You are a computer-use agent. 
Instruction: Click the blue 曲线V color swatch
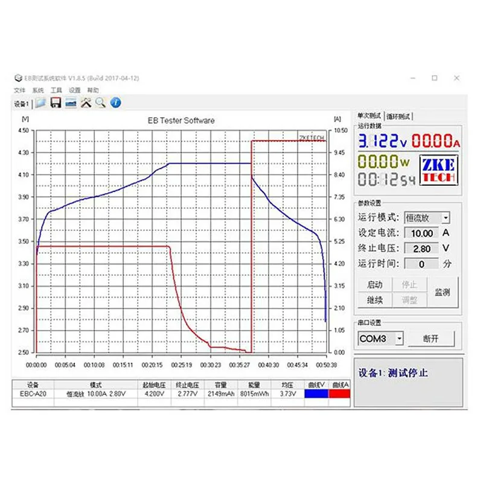(316, 394)
